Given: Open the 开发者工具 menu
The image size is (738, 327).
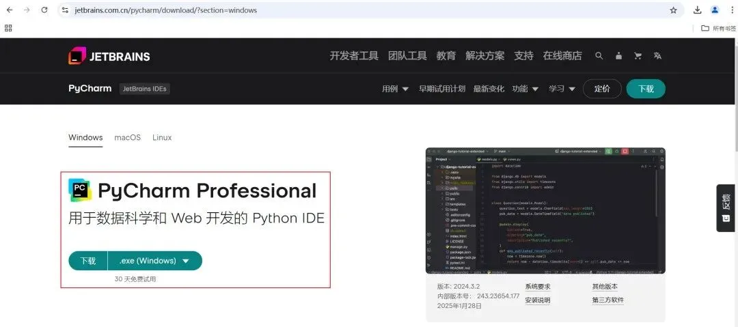Looking at the screenshot, I should 354,56.
